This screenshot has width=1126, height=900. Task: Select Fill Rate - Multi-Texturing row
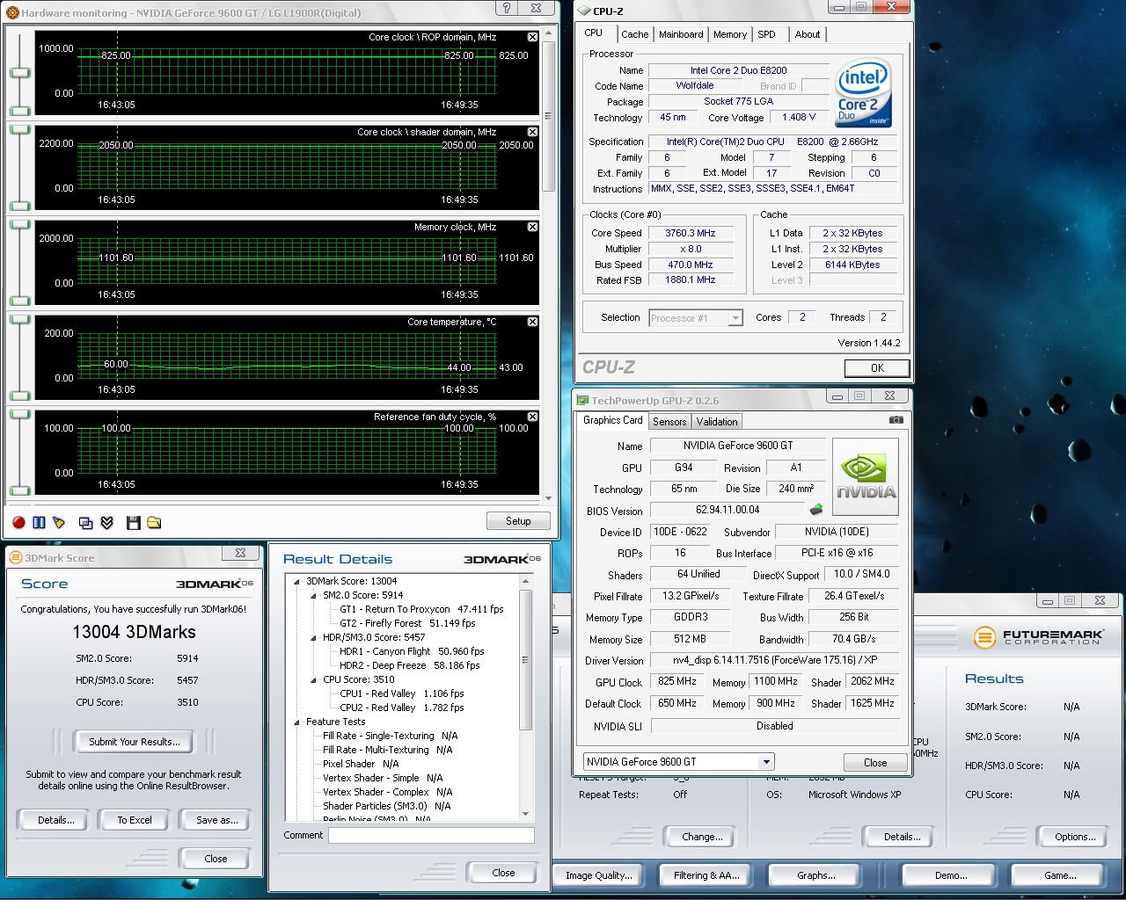tap(388, 750)
